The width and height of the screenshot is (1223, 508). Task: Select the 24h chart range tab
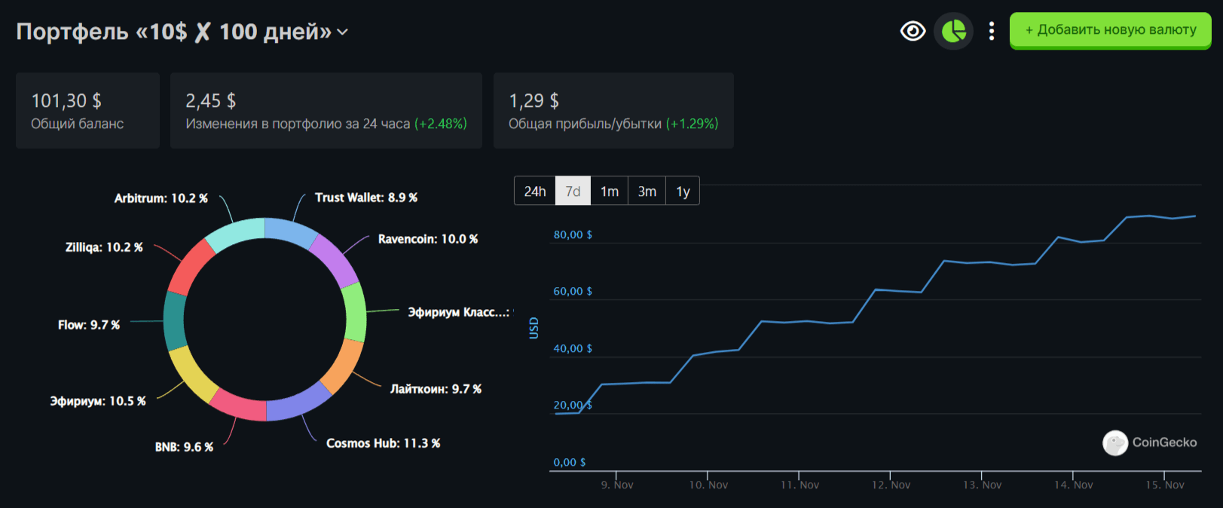(535, 191)
